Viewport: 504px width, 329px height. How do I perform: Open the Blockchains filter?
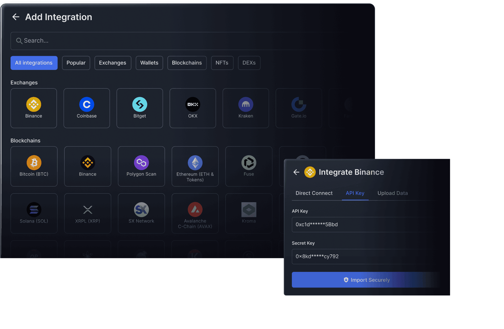[x=187, y=63]
